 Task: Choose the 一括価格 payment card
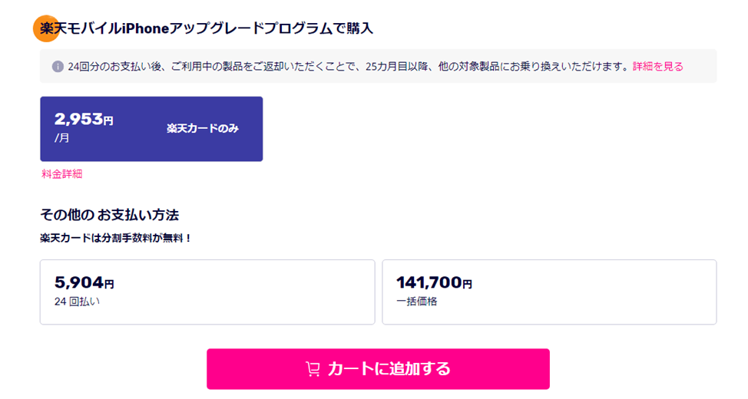[549, 292]
